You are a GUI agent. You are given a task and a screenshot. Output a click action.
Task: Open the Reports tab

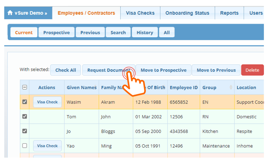[x=229, y=13]
